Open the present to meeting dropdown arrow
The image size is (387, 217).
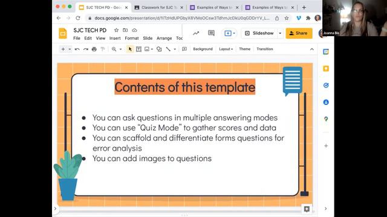click(x=234, y=33)
